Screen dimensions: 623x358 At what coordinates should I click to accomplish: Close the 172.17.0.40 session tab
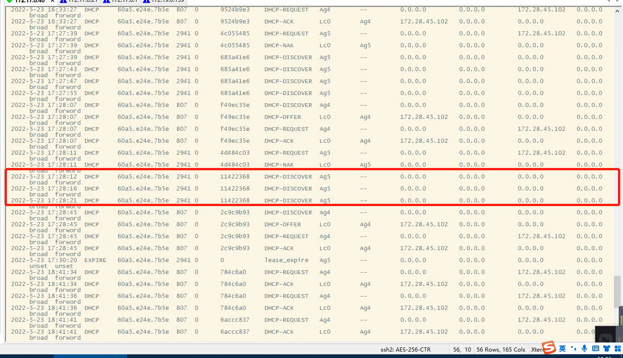click(x=52, y=1)
